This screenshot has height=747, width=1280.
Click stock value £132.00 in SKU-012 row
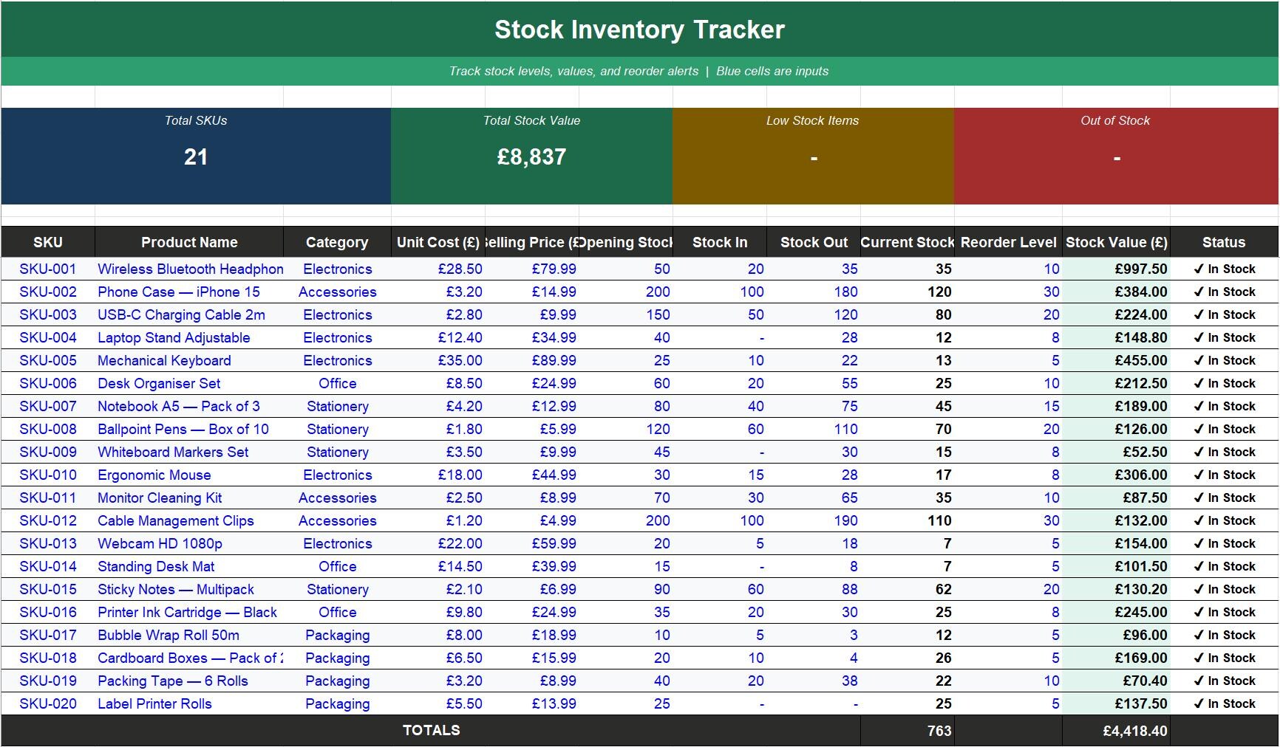(x=1116, y=521)
